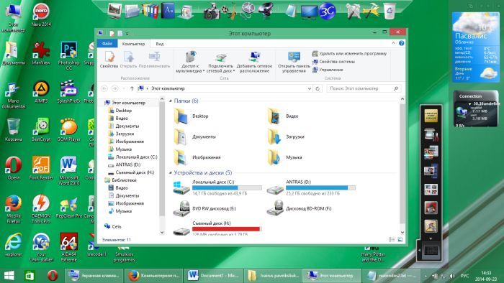
Task: Collapse the Папки (6) group
Action: (171, 101)
